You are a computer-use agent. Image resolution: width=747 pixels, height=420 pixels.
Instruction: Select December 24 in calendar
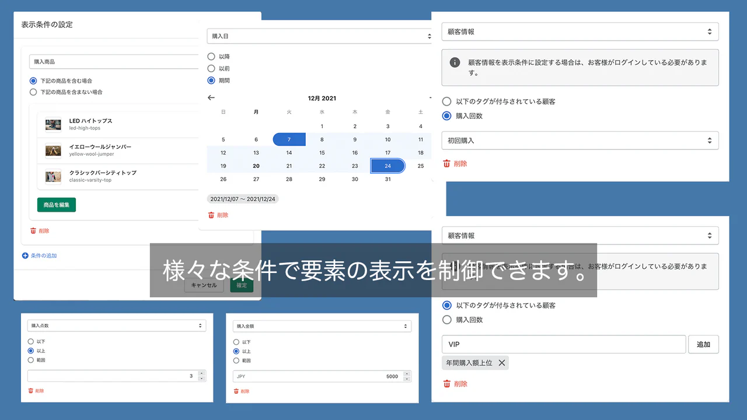pos(388,166)
